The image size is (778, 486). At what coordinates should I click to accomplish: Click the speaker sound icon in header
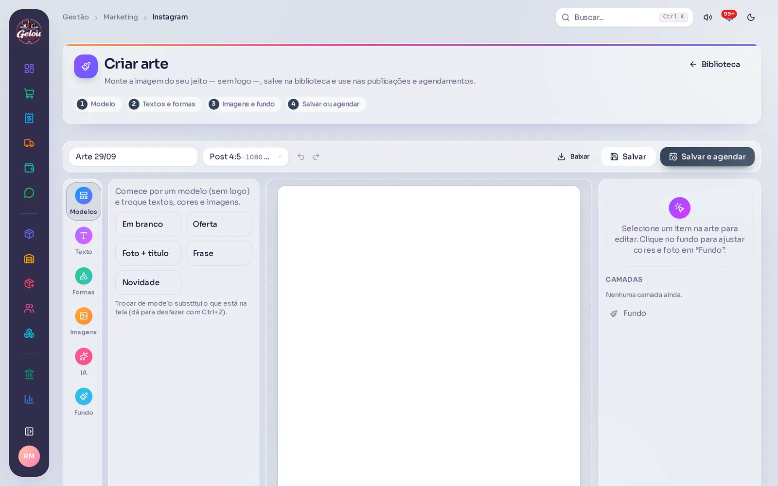[707, 17]
